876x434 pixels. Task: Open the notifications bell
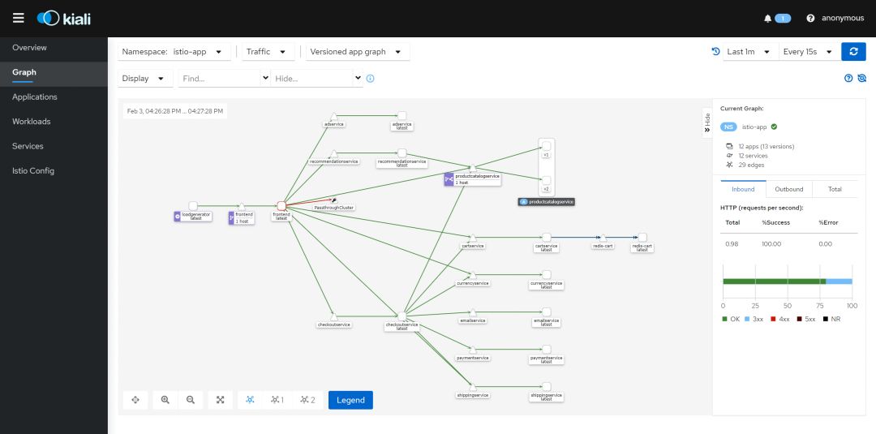(x=767, y=19)
